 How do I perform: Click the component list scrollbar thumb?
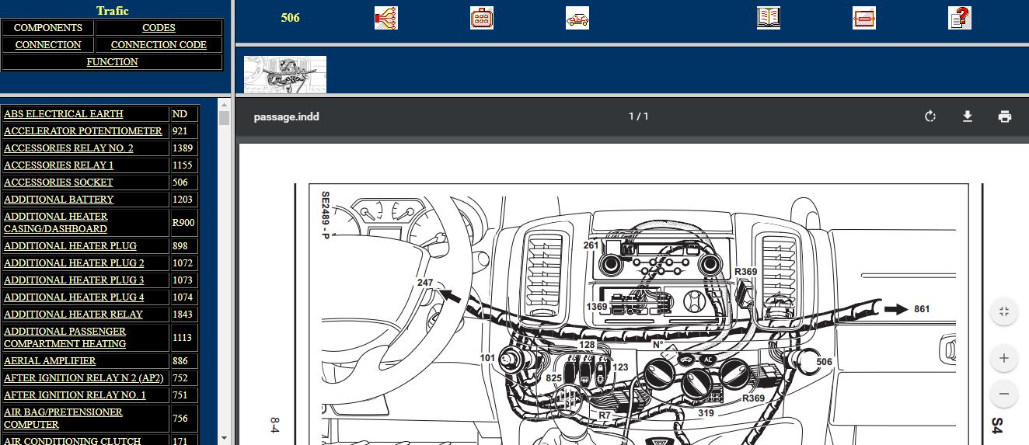click(224, 117)
